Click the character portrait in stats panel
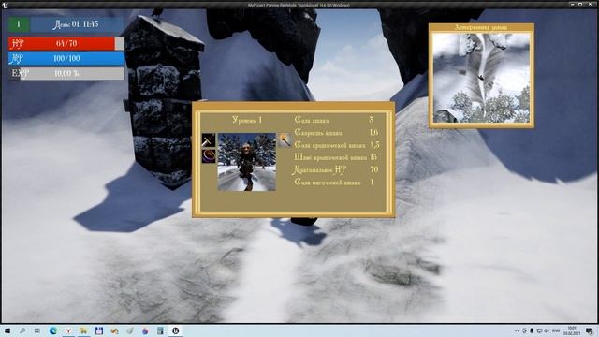The width and height of the screenshot is (599, 337). [x=247, y=162]
